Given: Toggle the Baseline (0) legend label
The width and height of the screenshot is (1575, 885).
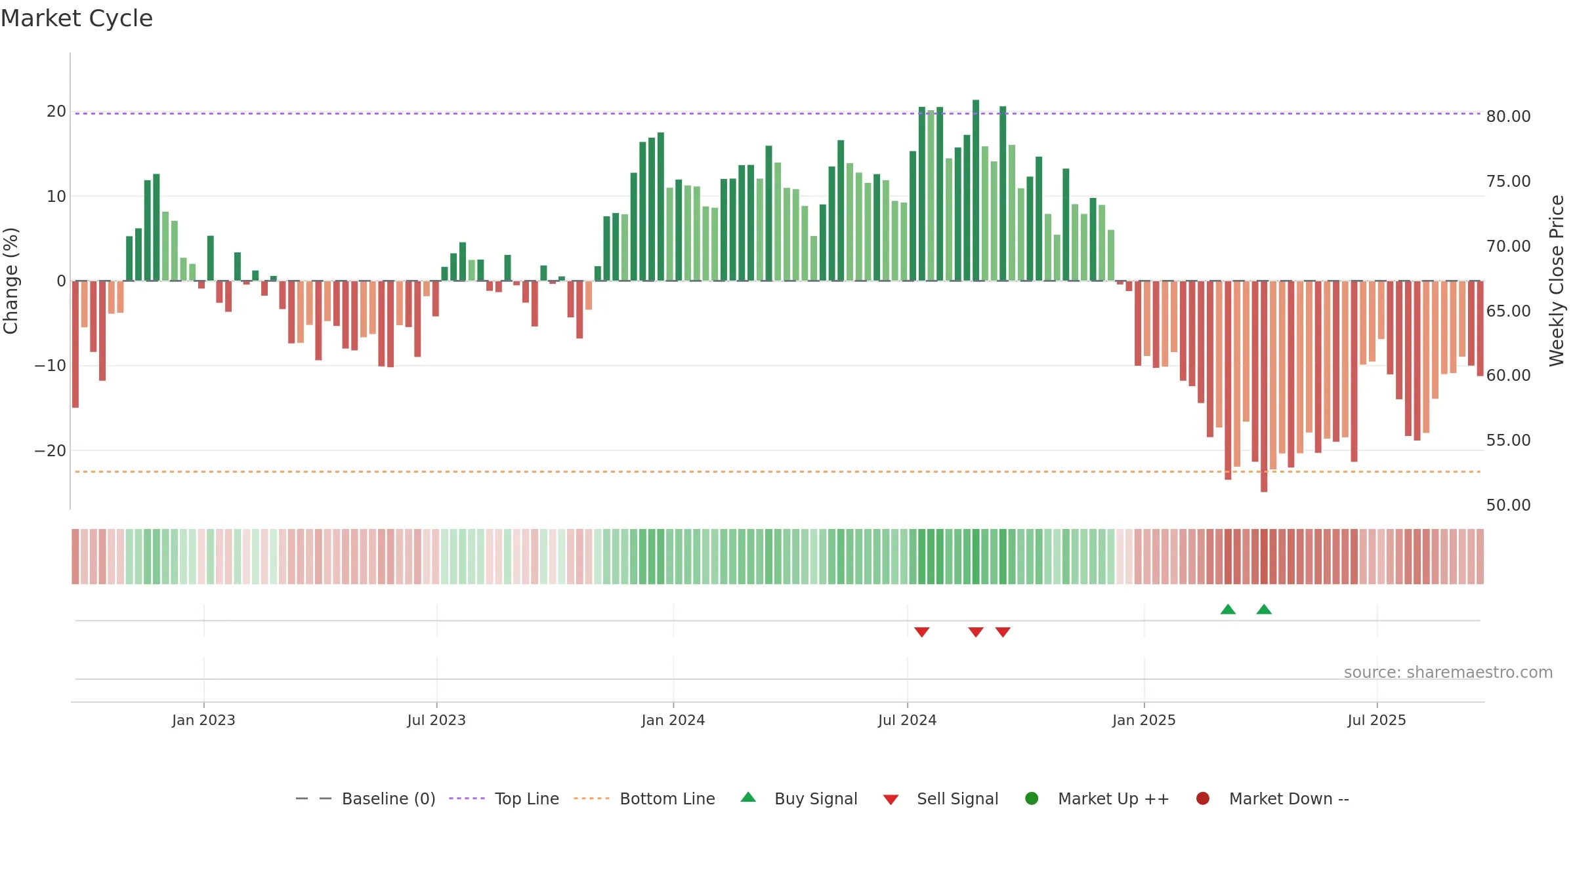Looking at the screenshot, I should click(388, 799).
